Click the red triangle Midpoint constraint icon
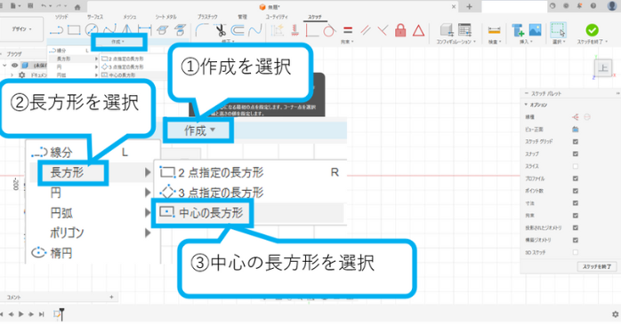Image resolution: width=621 pixels, height=324 pixels. pos(419,30)
